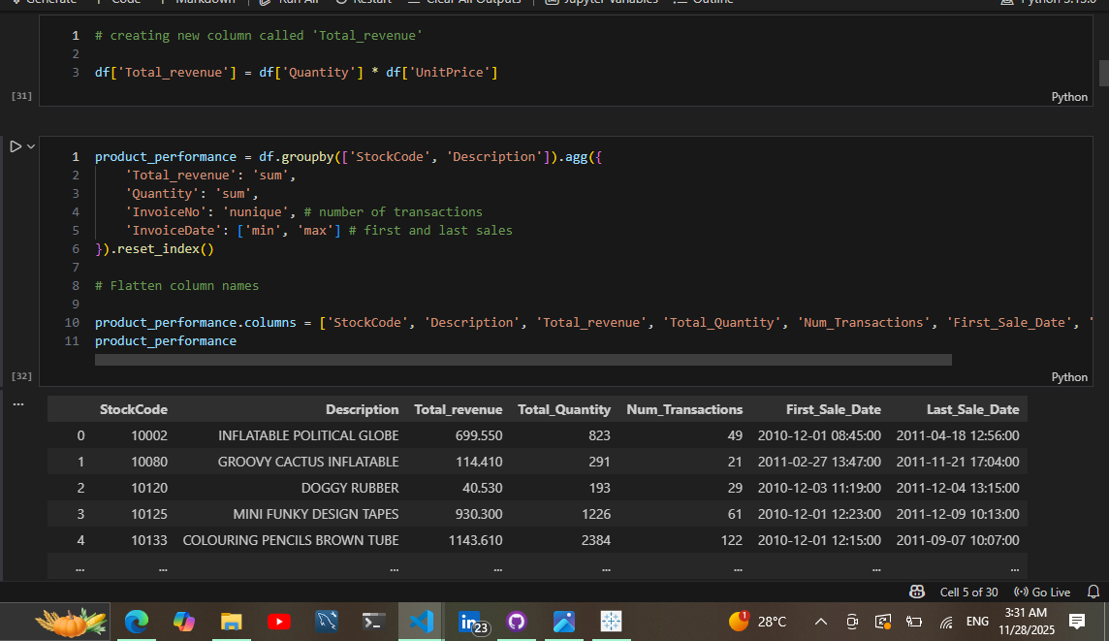
Task: Click Generate to create code with AI
Action: pyautogui.click(x=44, y=2)
